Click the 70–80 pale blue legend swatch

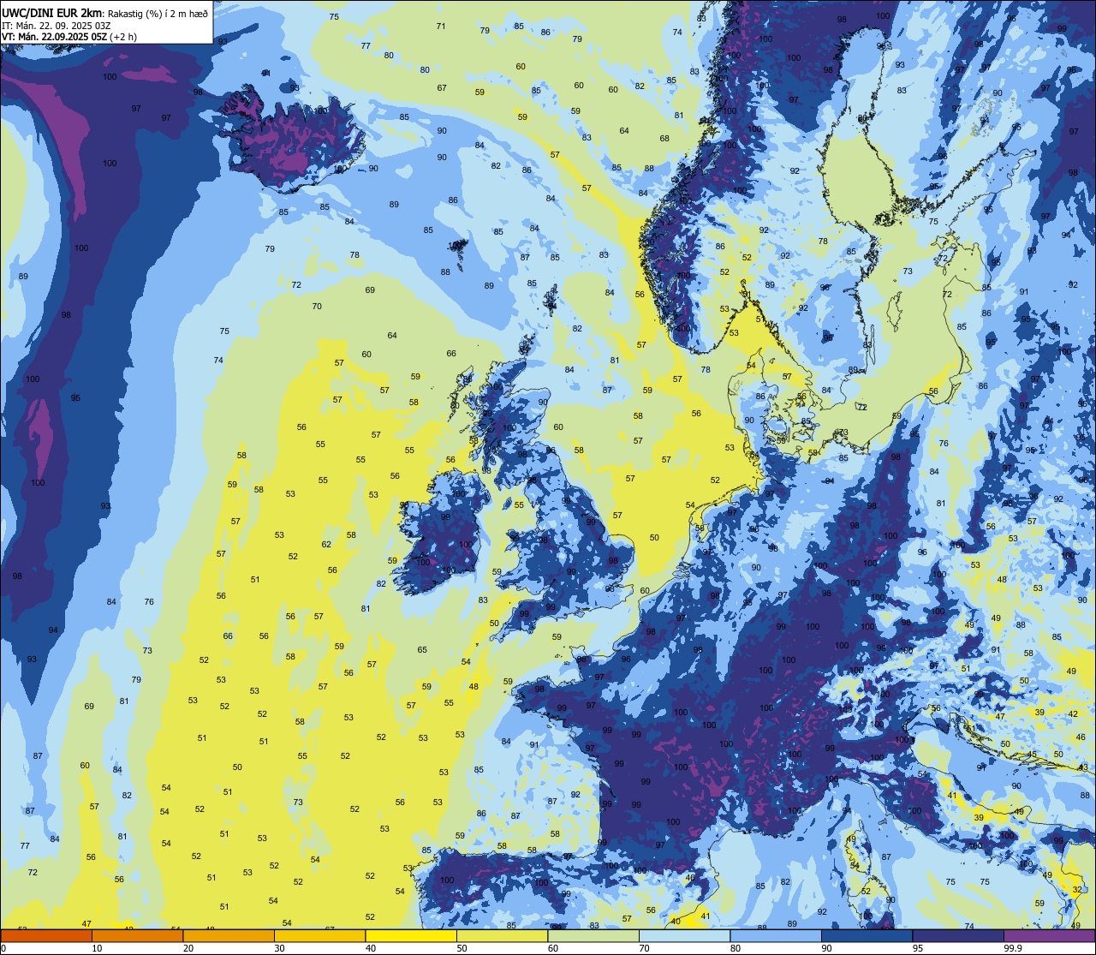point(684,936)
